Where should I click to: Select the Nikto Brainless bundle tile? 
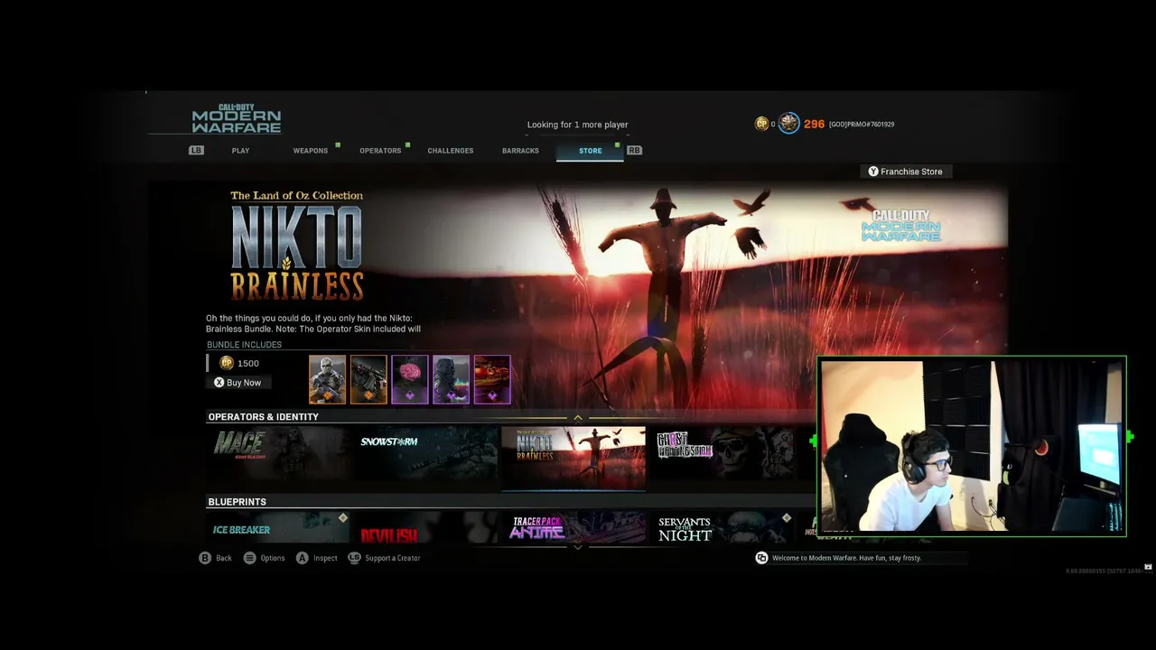pyautogui.click(x=573, y=458)
